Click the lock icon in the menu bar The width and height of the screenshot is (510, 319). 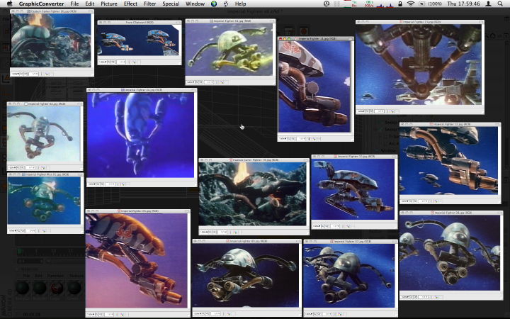coord(400,4)
